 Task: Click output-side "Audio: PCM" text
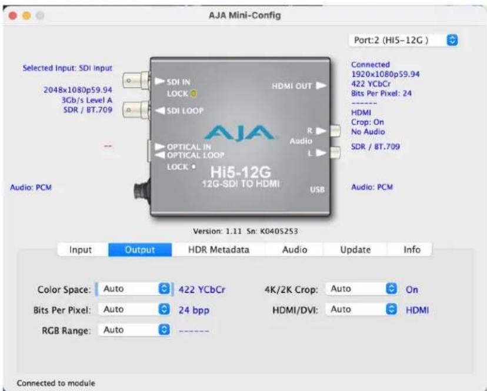[x=372, y=188]
